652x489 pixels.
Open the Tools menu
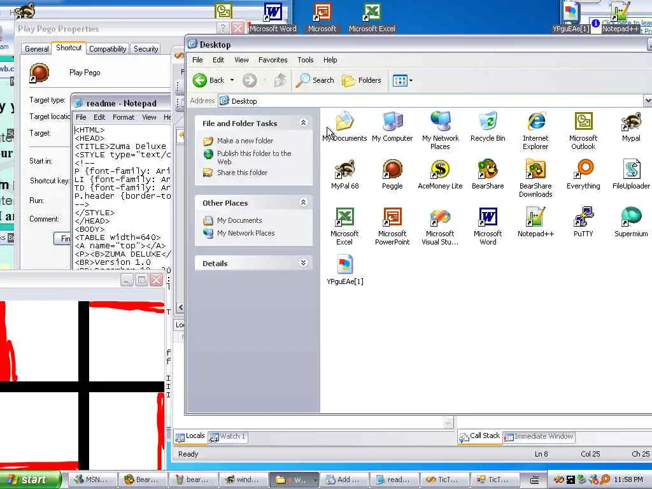coord(305,60)
